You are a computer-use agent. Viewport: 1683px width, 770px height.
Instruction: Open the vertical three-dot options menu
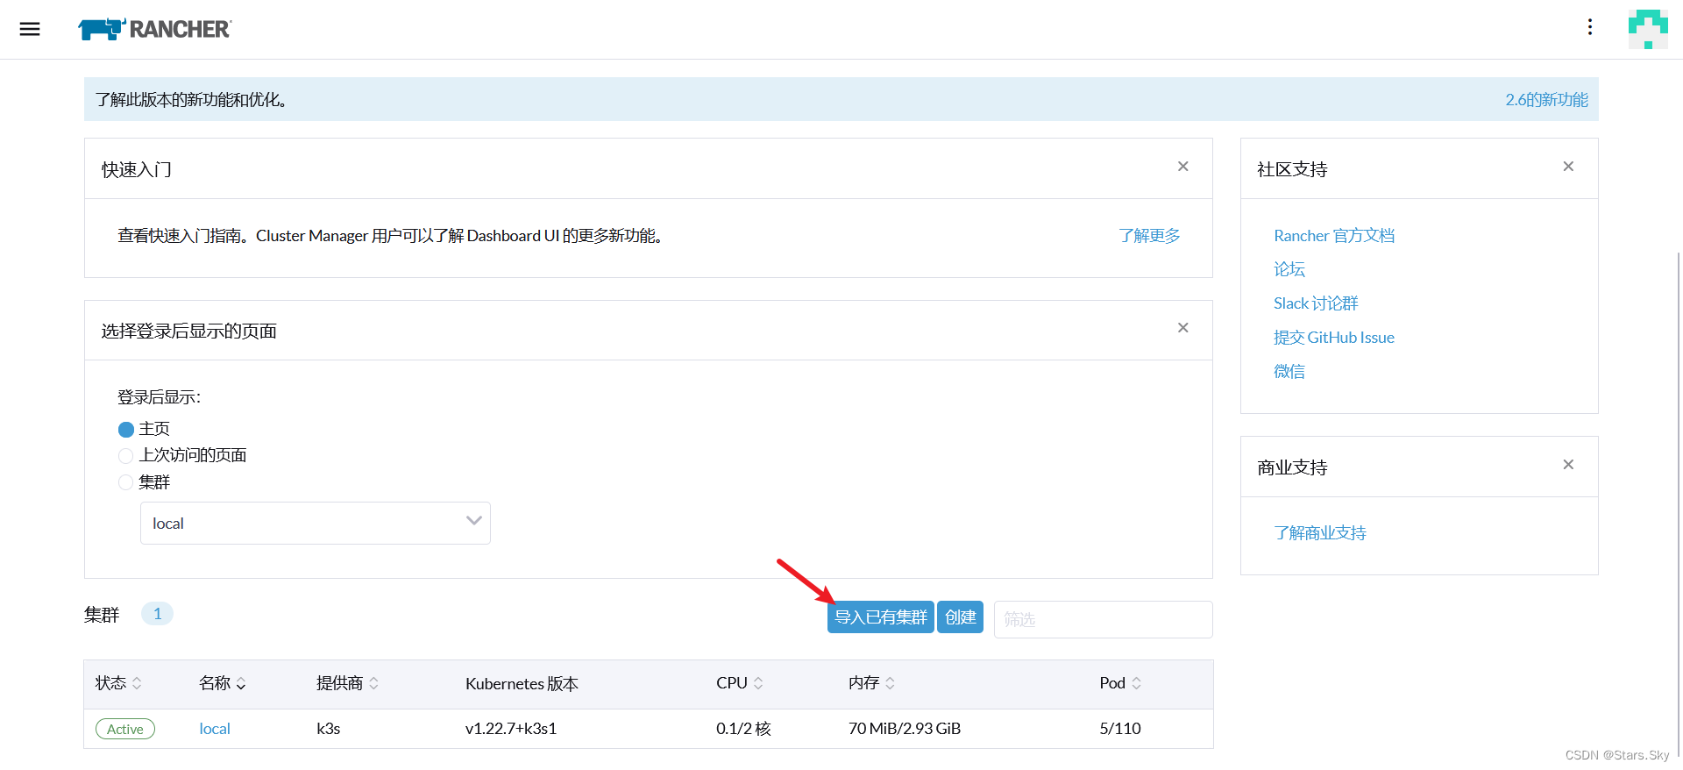pos(1589,27)
